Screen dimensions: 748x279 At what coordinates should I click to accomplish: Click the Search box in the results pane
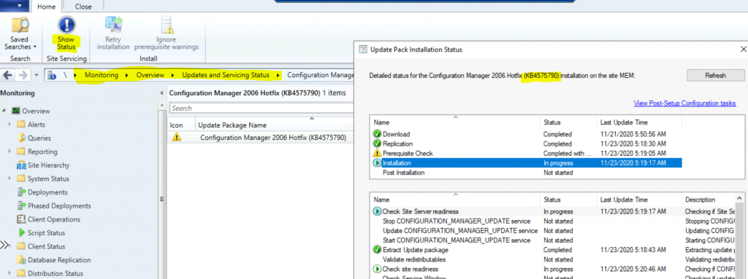[262, 108]
